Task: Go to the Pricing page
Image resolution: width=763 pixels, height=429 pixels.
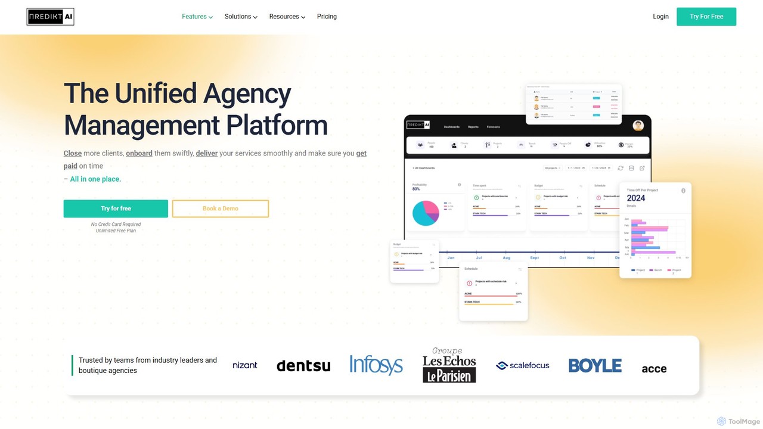Action: (x=327, y=17)
